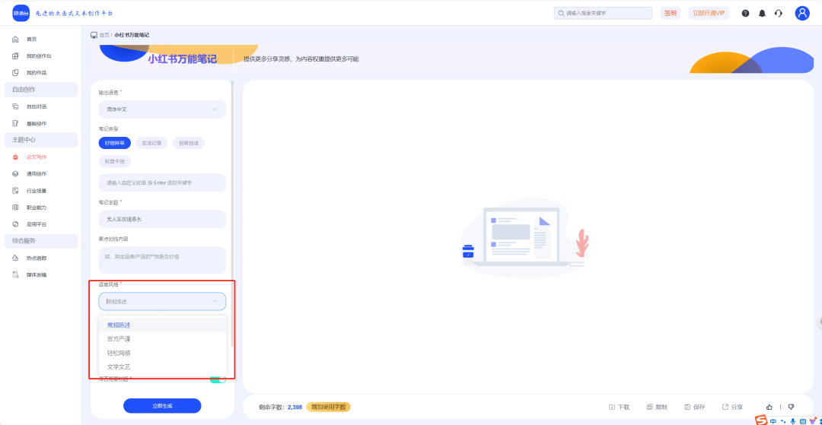Click the remaining word count 2,398
This screenshot has height=425, width=822.
295,407
